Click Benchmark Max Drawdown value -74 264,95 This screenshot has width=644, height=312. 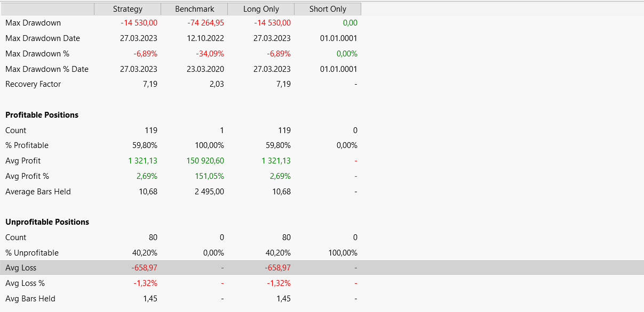[x=205, y=23]
